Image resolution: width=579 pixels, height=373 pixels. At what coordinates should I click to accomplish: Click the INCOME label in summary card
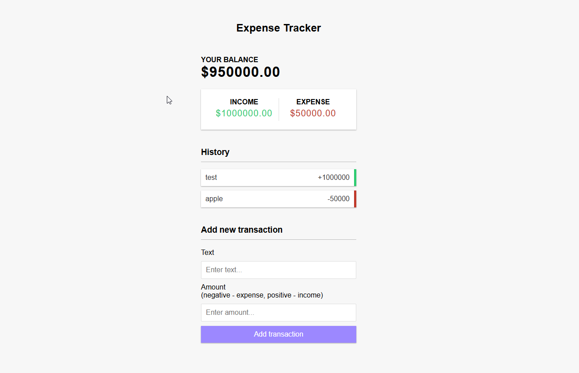244,102
